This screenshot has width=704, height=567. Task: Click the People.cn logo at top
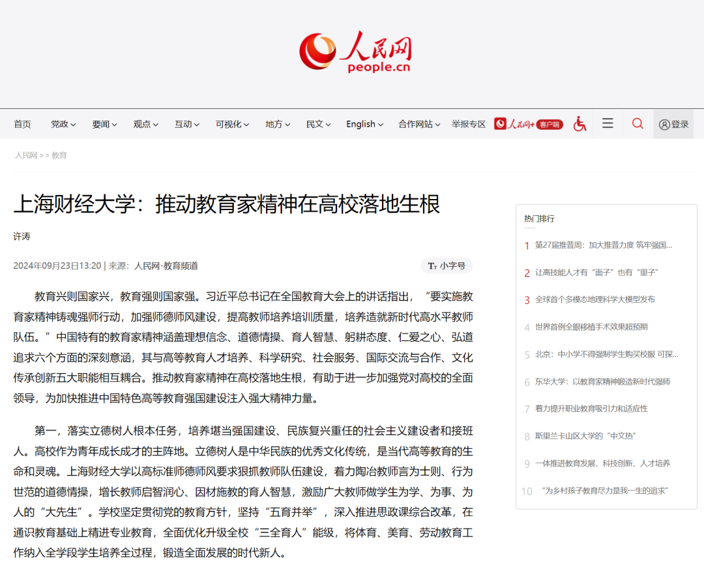click(355, 52)
